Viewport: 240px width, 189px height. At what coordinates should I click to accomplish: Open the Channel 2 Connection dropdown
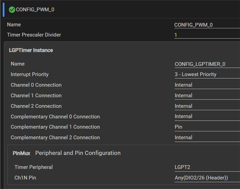[x=207, y=106]
